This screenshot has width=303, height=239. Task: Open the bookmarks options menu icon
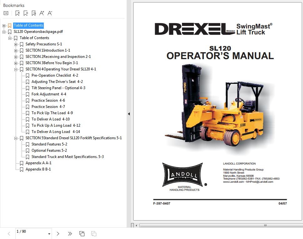click(x=6, y=13)
